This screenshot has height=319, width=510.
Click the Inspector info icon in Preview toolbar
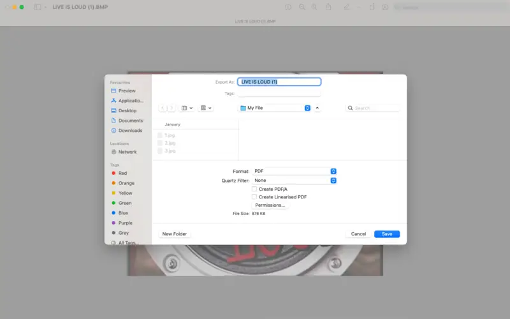pos(288,7)
